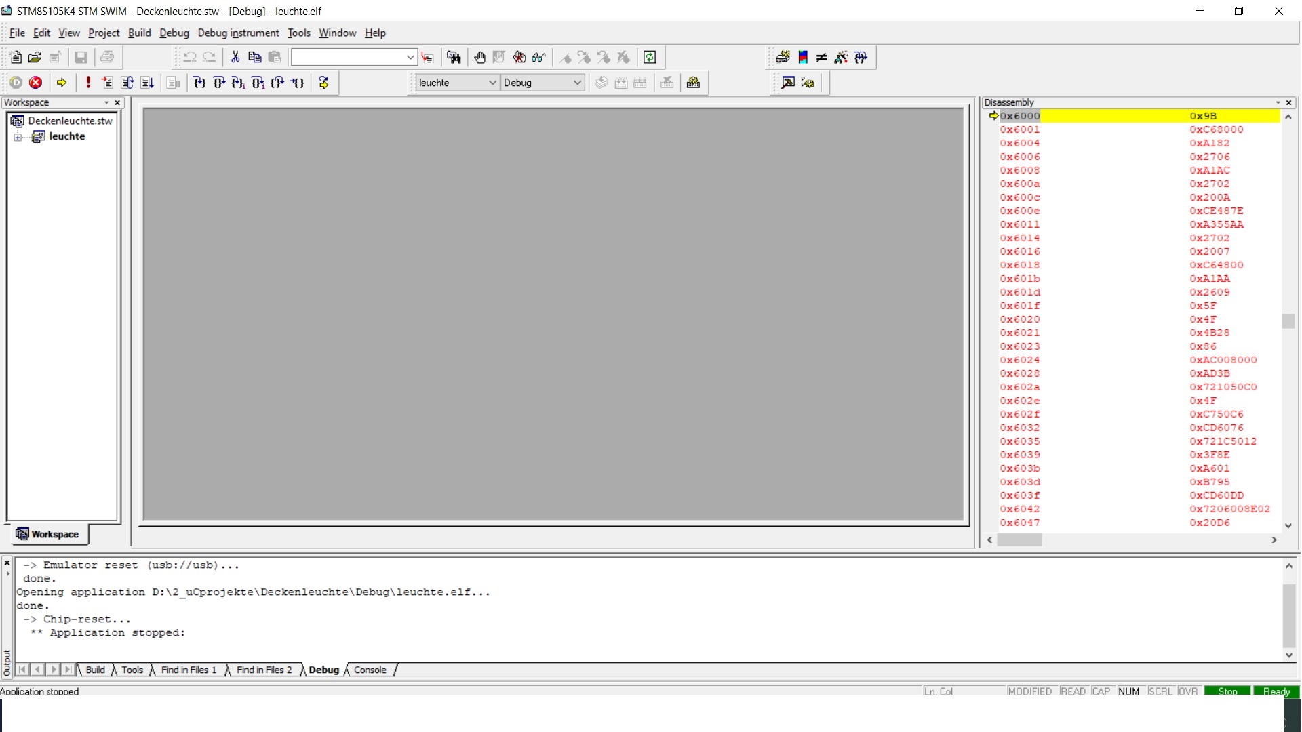Stop the debug session via the red stop icon
The width and height of the screenshot is (1302, 732).
coord(36,82)
